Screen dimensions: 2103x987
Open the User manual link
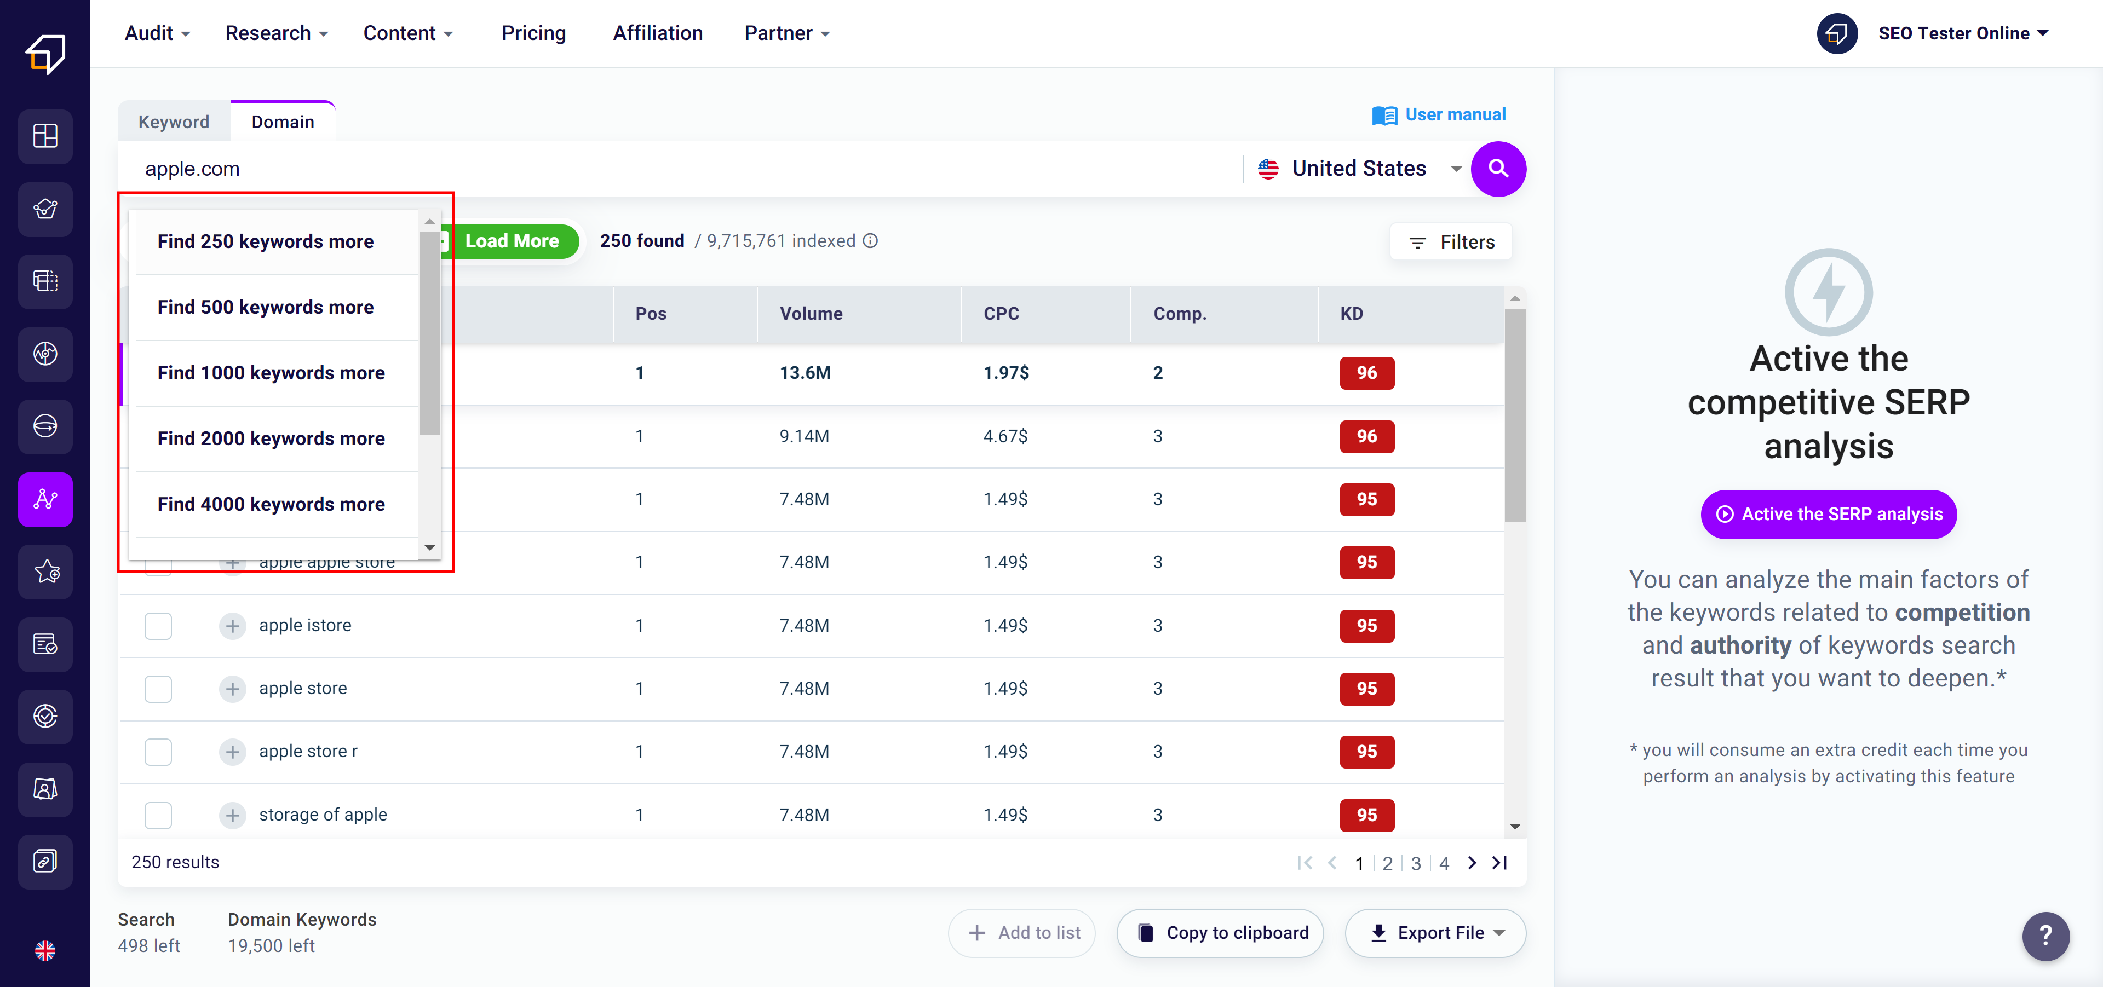tap(1439, 115)
